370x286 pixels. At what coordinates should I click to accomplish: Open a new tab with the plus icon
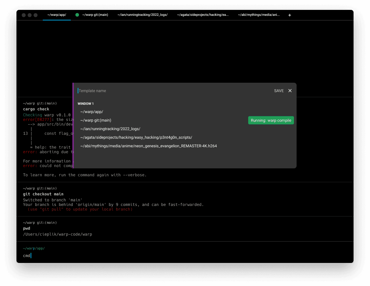click(290, 15)
